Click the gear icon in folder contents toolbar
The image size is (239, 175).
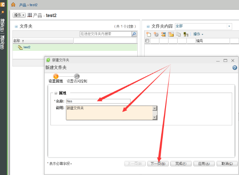156,34
